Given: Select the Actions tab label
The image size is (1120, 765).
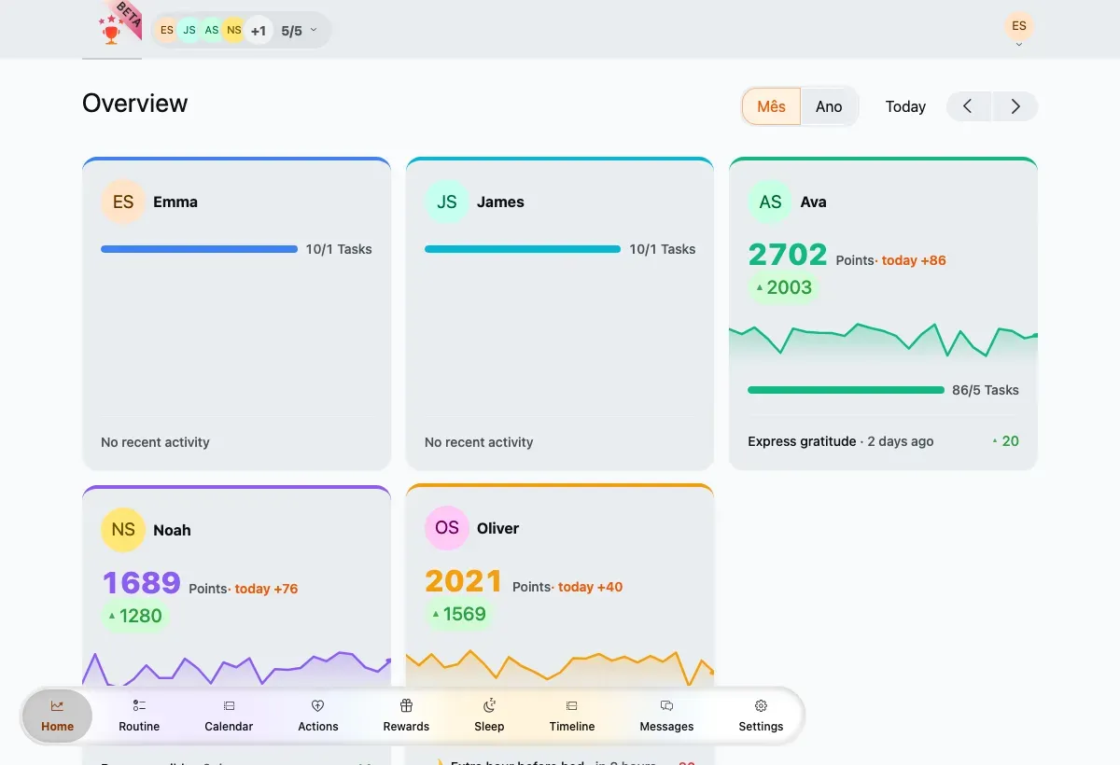Looking at the screenshot, I should tap(318, 727).
